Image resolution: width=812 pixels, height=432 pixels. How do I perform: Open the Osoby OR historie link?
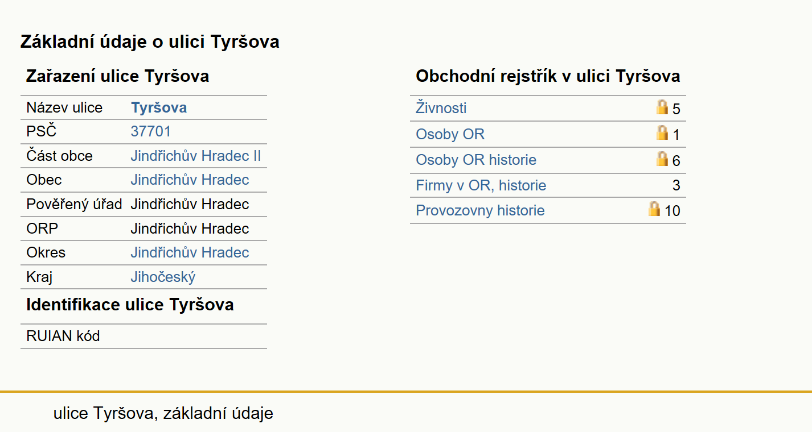click(x=476, y=160)
